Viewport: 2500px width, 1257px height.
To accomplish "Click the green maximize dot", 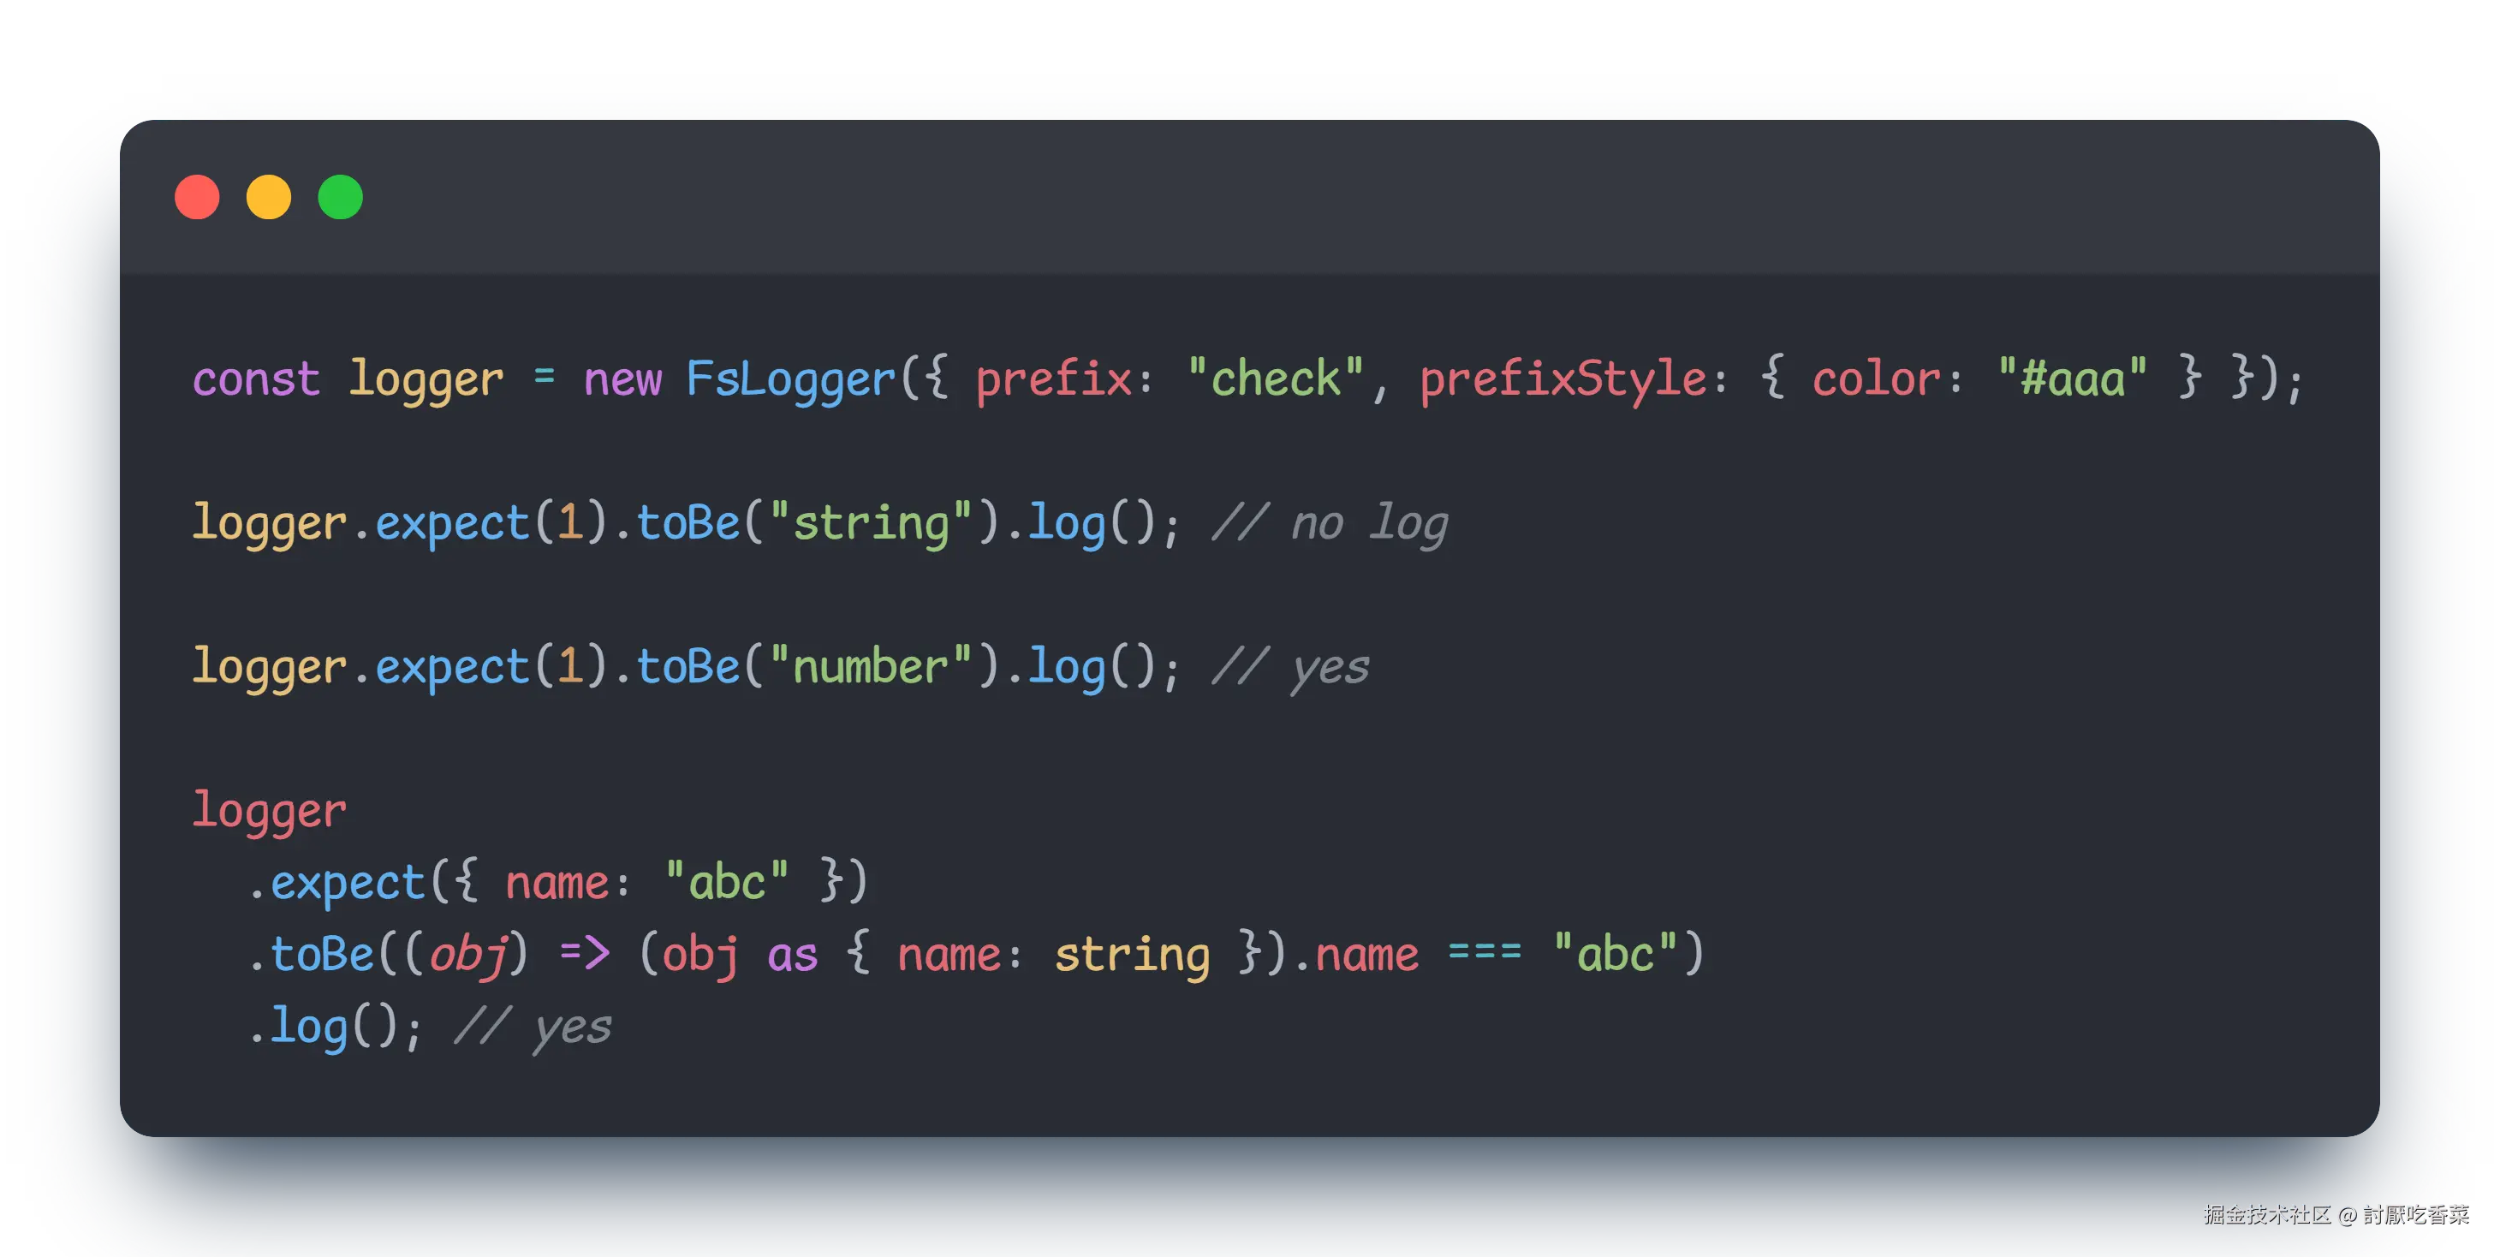I will pos(341,197).
